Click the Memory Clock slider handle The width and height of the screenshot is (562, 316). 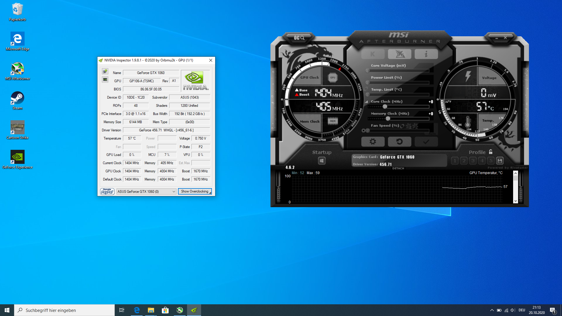point(388,118)
